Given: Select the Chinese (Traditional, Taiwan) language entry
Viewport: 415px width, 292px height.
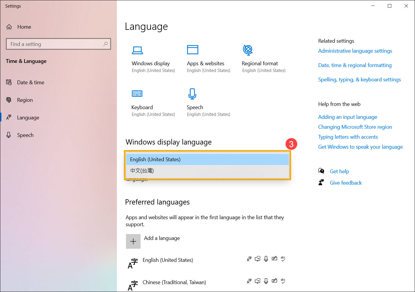Looking at the screenshot, I should pyautogui.click(x=174, y=282).
